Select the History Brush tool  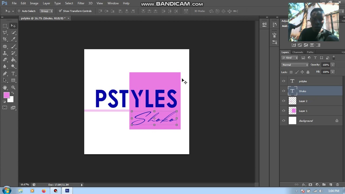tap(13, 53)
